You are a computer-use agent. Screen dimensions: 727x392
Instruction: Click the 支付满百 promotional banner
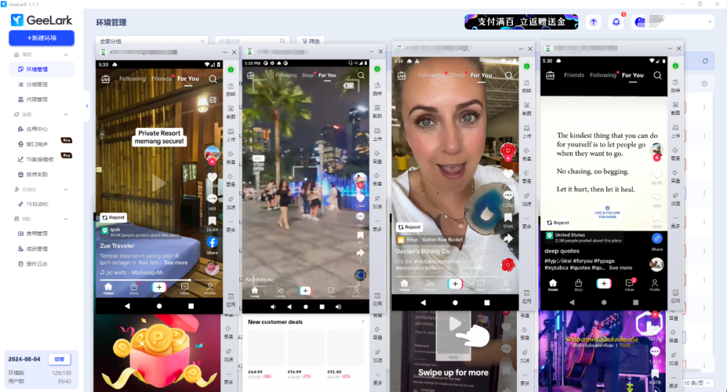tap(521, 22)
